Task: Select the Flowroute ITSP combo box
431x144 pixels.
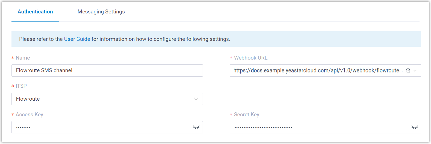Action: (104, 99)
